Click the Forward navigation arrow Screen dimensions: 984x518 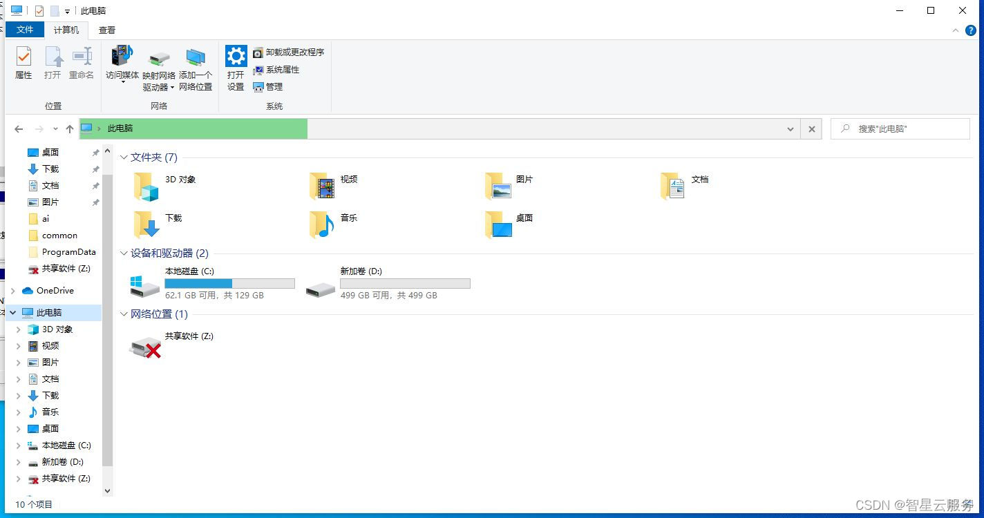tap(39, 129)
